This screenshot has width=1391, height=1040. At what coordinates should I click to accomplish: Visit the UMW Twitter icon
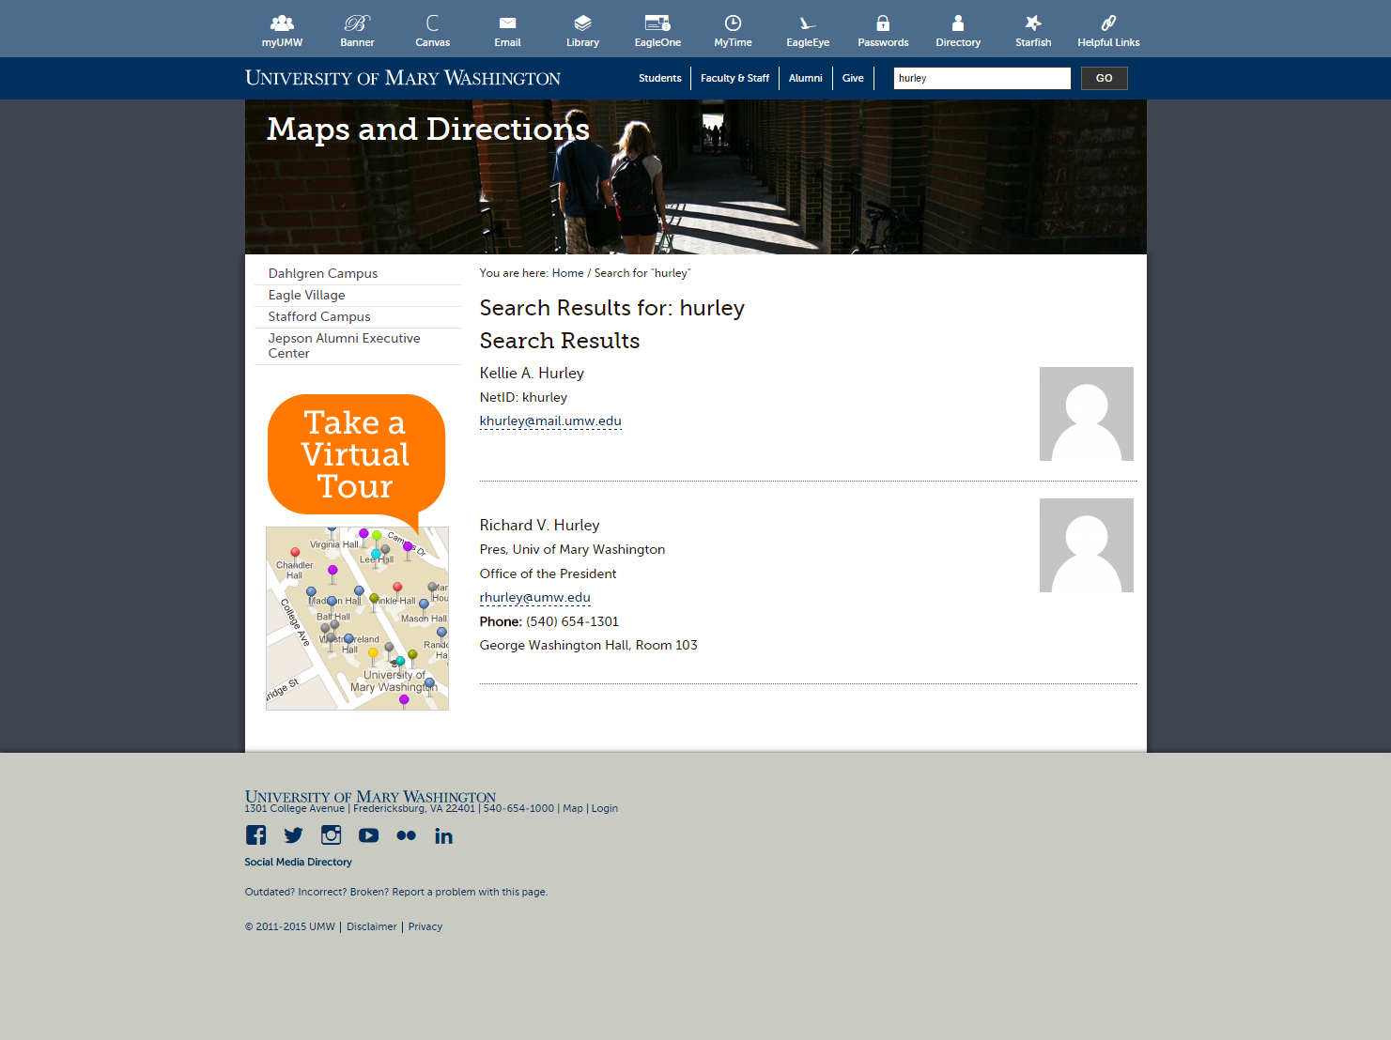tap(293, 834)
